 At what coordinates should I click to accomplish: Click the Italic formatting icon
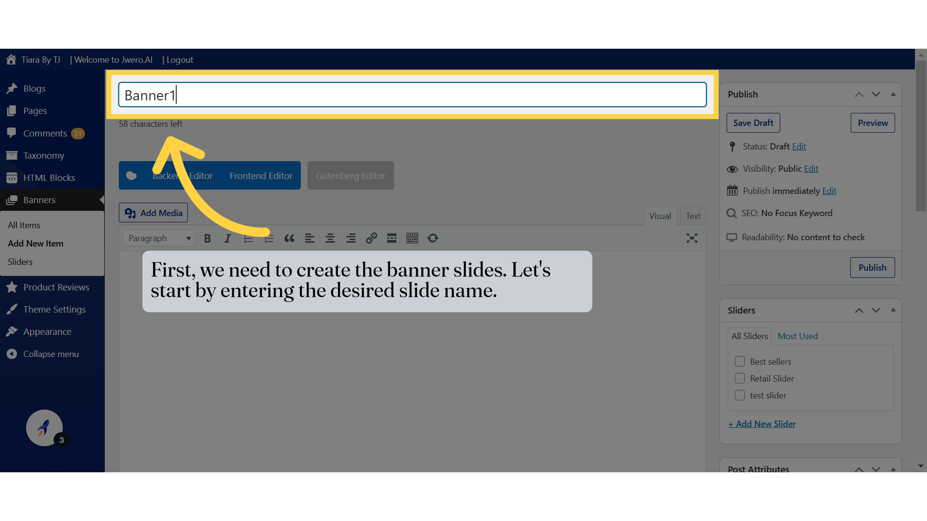[228, 238]
